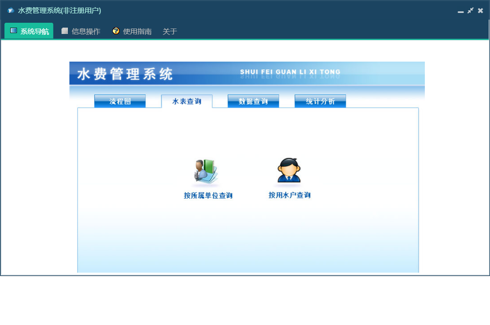The height and width of the screenshot is (325, 490).
Task: Click the app logo in title bar
Action: coord(11,10)
